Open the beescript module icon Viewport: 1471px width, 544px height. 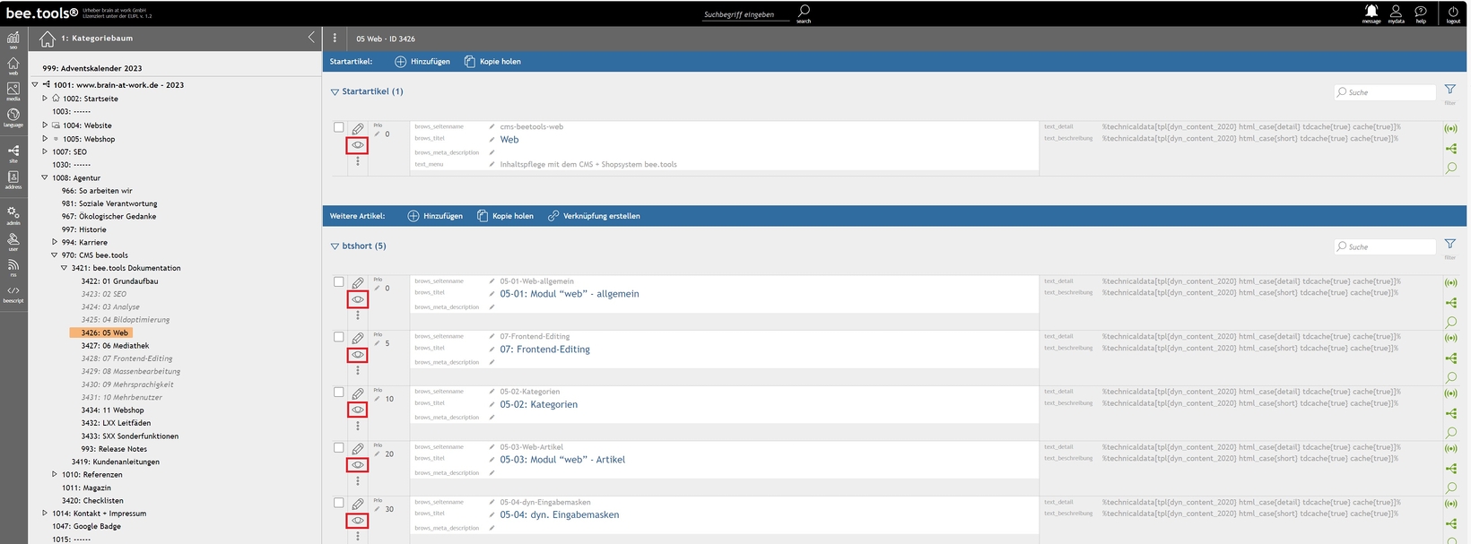(x=13, y=293)
